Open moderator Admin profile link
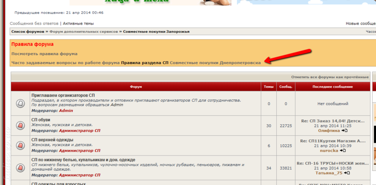 pyautogui.click(x=66, y=111)
